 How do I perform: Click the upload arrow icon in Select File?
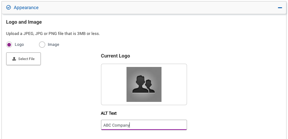pyautogui.click(x=14, y=59)
